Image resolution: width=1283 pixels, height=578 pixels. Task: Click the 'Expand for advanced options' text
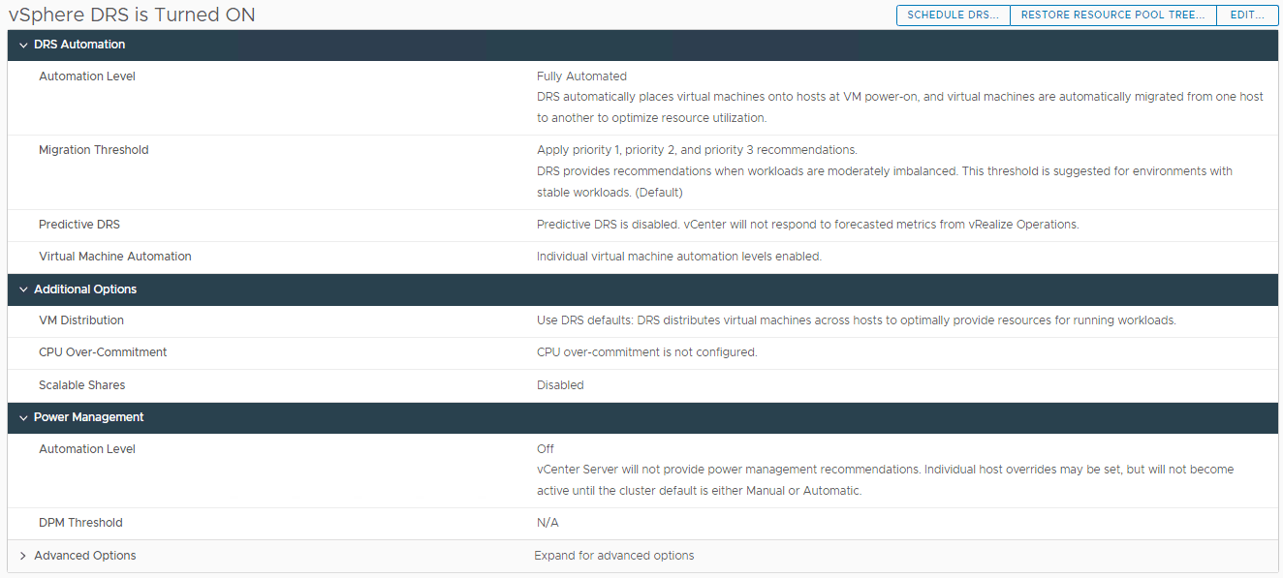(613, 556)
